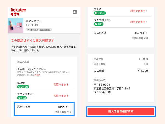Follow the こちら link in payment note

point(37,75)
